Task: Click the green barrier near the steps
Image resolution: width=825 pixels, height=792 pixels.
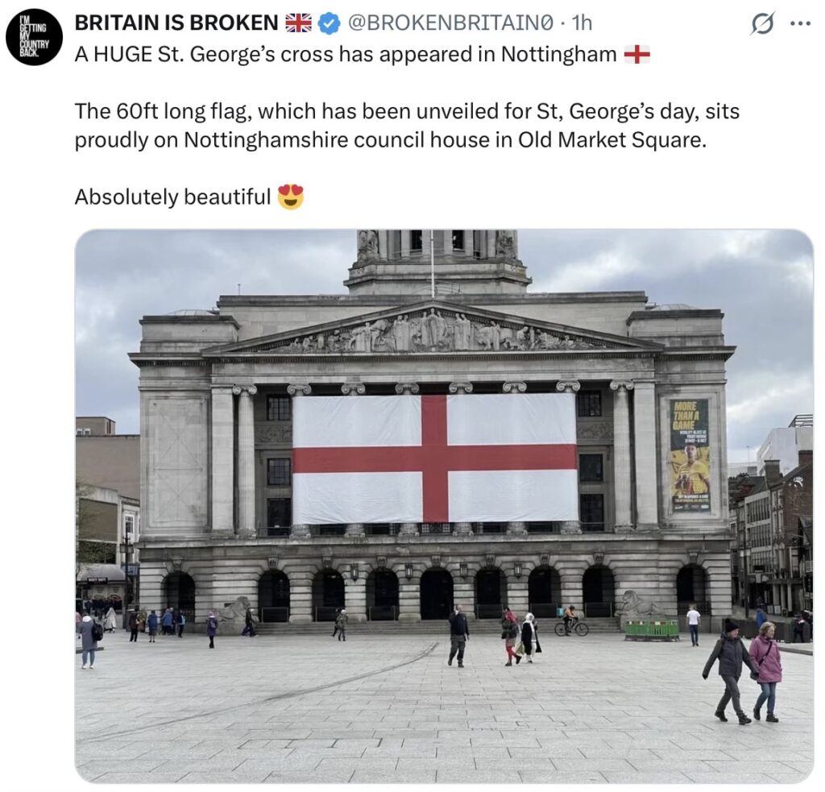Action: [651, 629]
